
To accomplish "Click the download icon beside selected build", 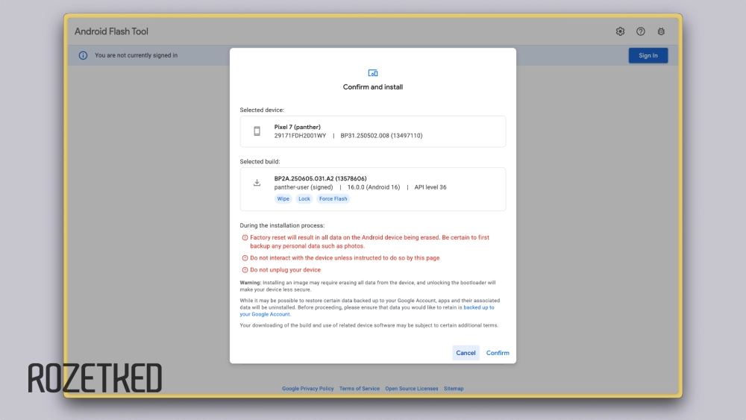I will [x=257, y=183].
